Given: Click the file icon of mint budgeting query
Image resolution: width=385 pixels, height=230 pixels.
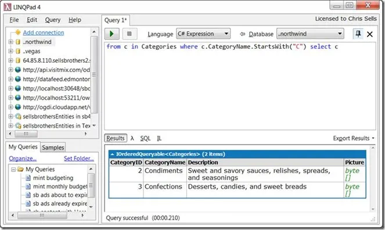Looking at the screenshot, I should click(x=28, y=178).
